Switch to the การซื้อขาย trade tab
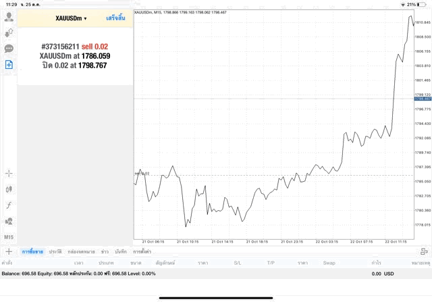The image size is (432, 302). click(x=31, y=251)
